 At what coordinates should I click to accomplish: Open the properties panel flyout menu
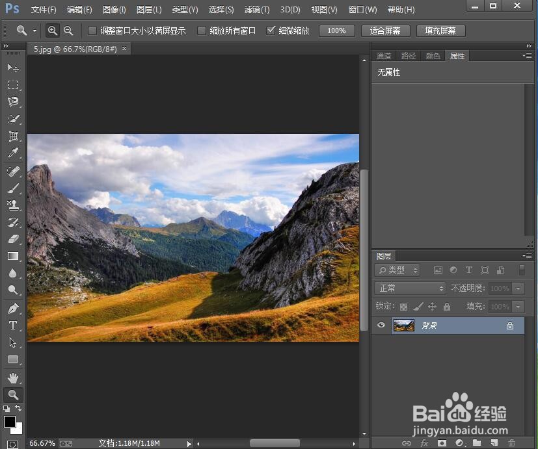pyautogui.click(x=527, y=55)
